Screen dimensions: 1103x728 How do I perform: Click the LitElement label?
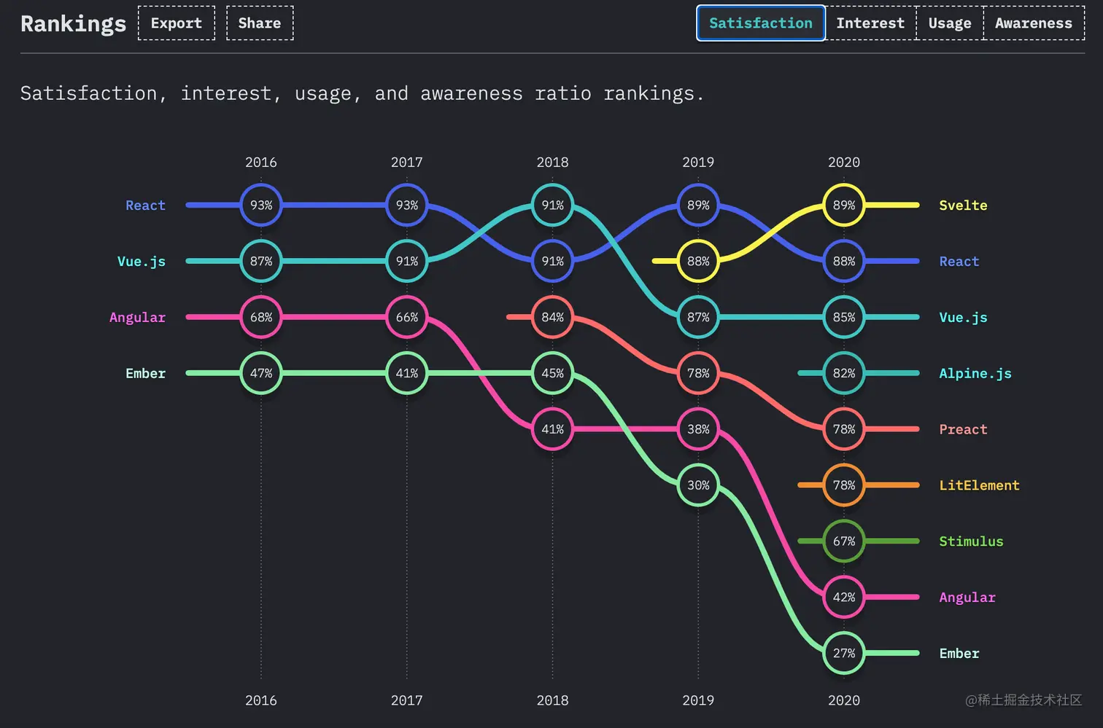[x=979, y=485]
